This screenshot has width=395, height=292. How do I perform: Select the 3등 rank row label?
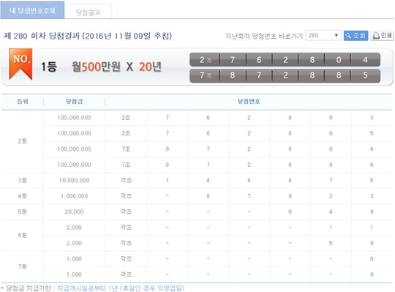point(23,180)
